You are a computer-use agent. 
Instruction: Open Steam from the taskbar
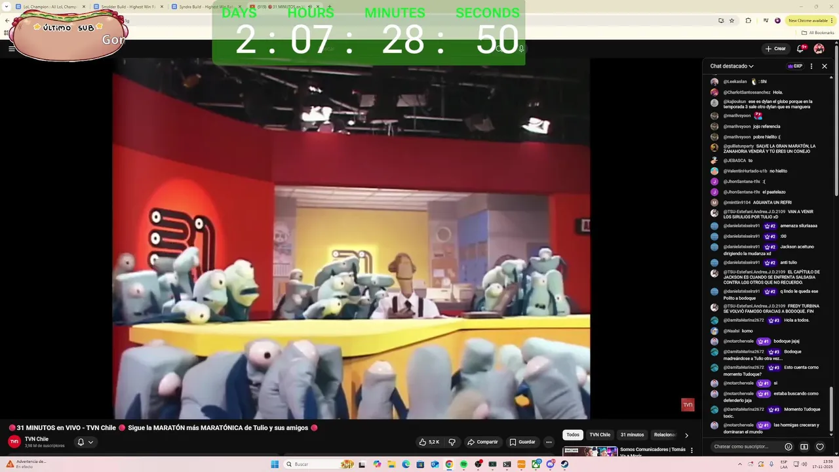coord(564,464)
